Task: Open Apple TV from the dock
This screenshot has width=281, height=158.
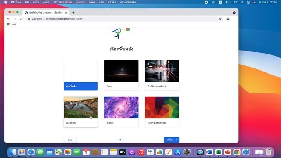Action: (x=123, y=152)
